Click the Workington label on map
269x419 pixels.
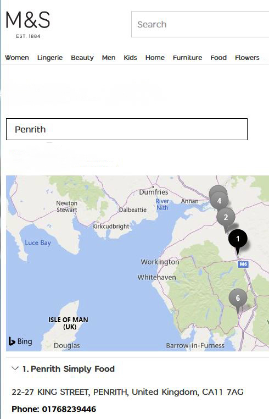[x=160, y=262]
